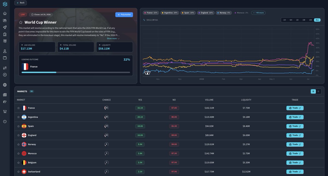
Task: Select the 1W chart timeframe
Action: click(x=304, y=20)
